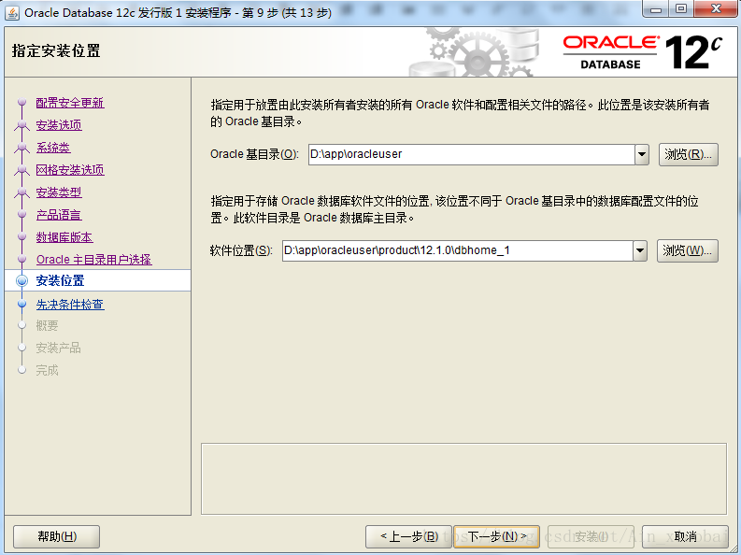Click the Oracle Database 12c logo

(642, 52)
